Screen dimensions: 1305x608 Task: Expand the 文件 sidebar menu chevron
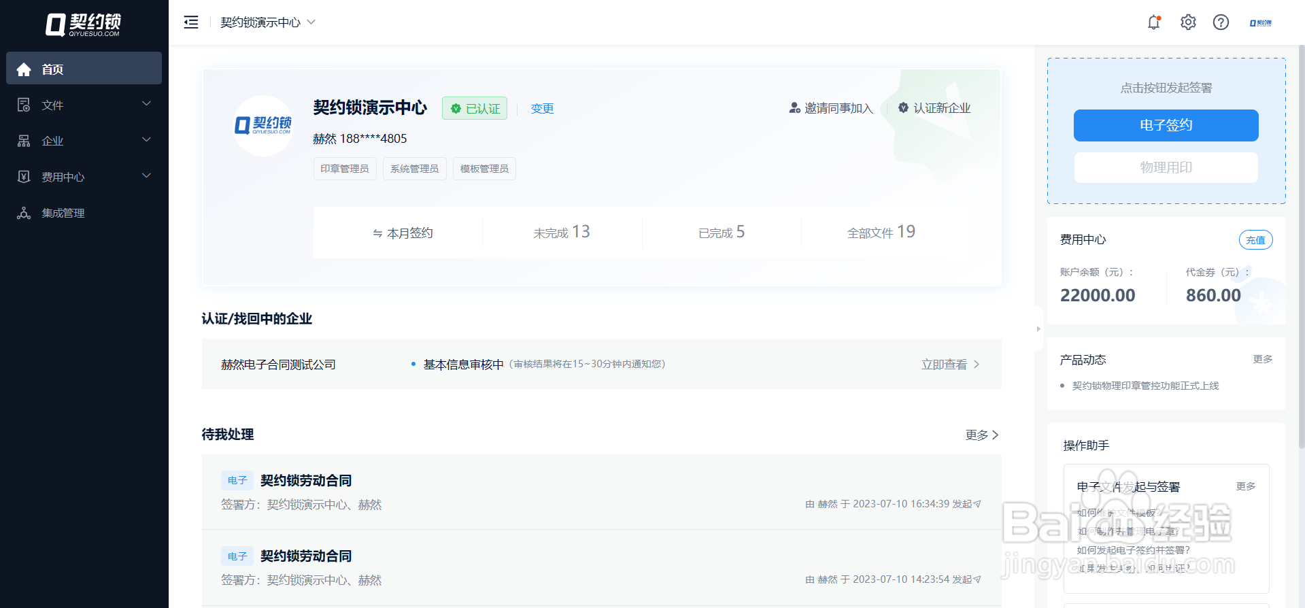[x=146, y=104]
